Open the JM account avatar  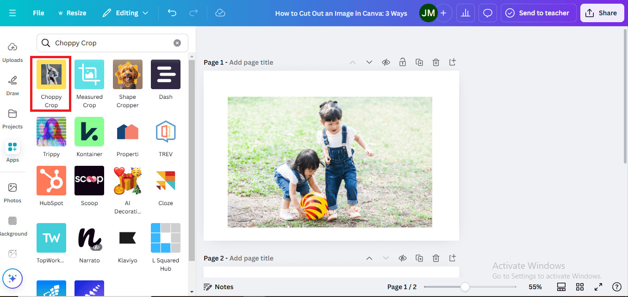[428, 13]
